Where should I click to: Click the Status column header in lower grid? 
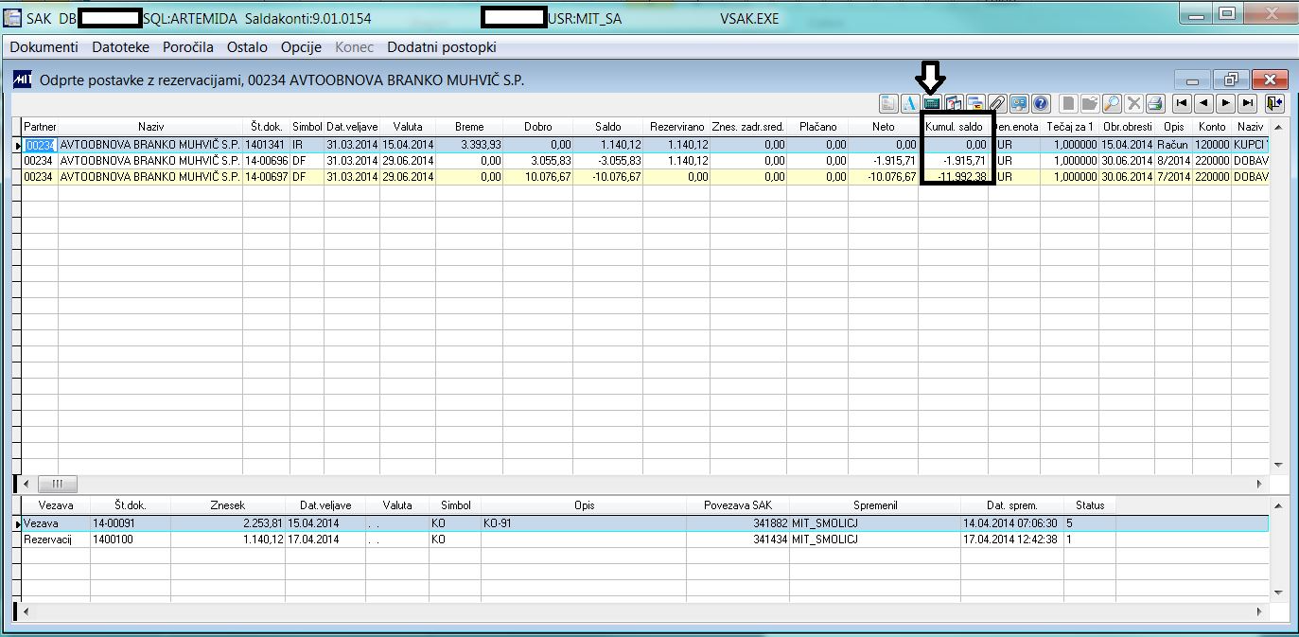pos(1090,505)
